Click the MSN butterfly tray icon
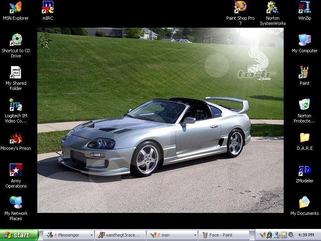This screenshot has width=321, height=241. (263, 235)
